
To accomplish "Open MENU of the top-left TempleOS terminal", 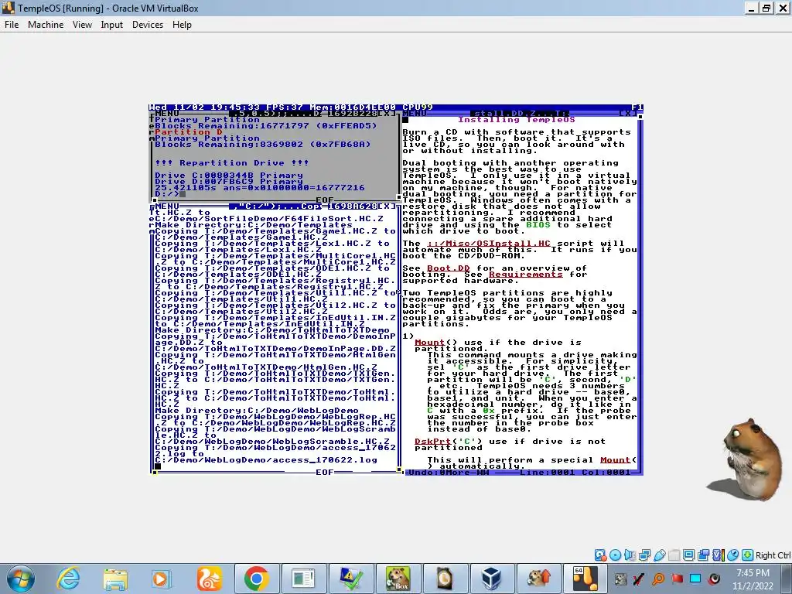I will pos(166,113).
